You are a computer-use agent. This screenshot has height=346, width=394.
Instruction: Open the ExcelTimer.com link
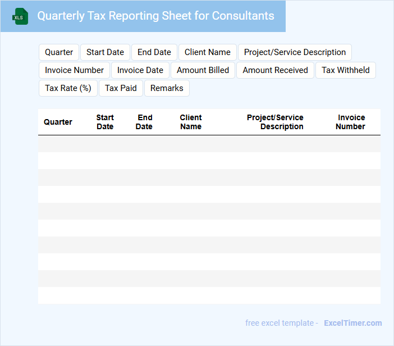(352, 323)
